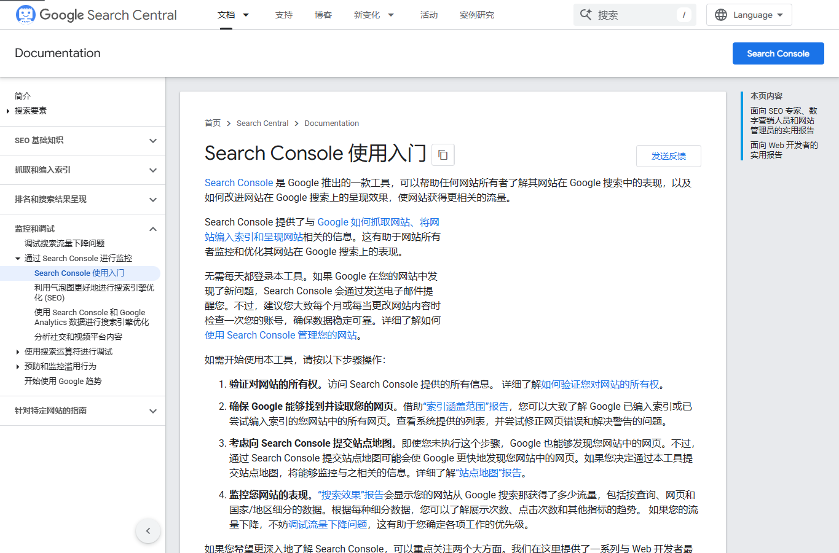This screenshot has width=839, height=553.
Task: Click the globe Language icon
Action: (721, 15)
